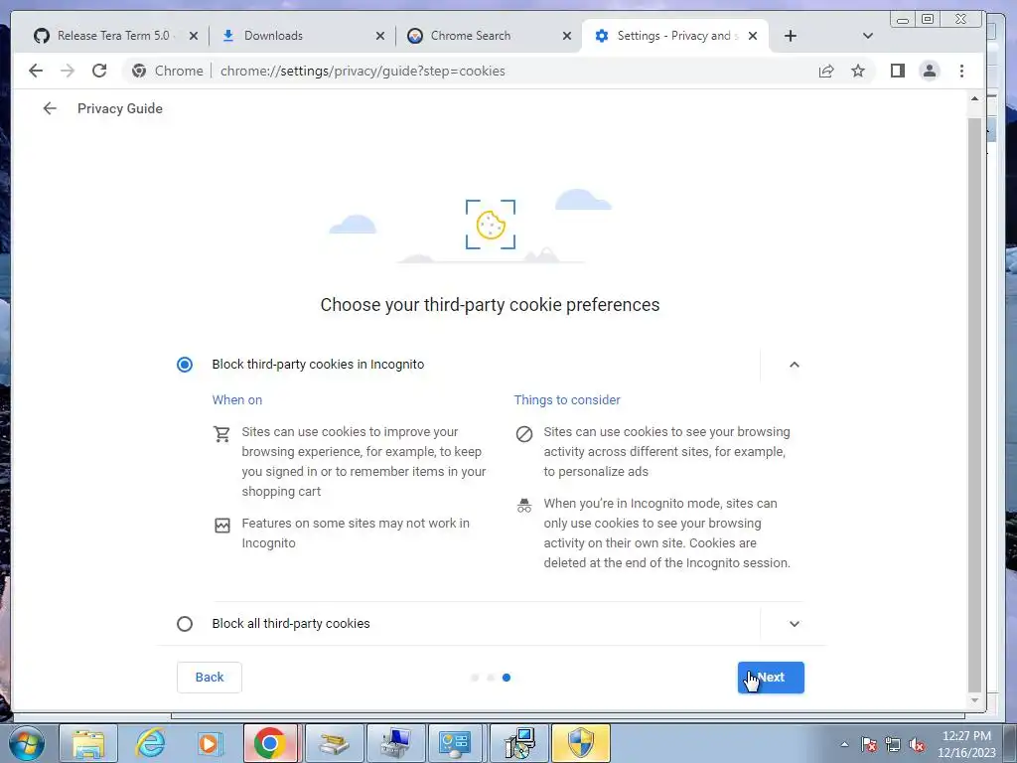Click the page scroll up arrow

pos(974,98)
